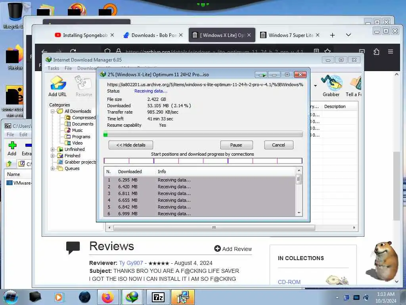Click the Hide details button
The width and height of the screenshot is (406, 305).
pyautogui.click(x=131, y=145)
